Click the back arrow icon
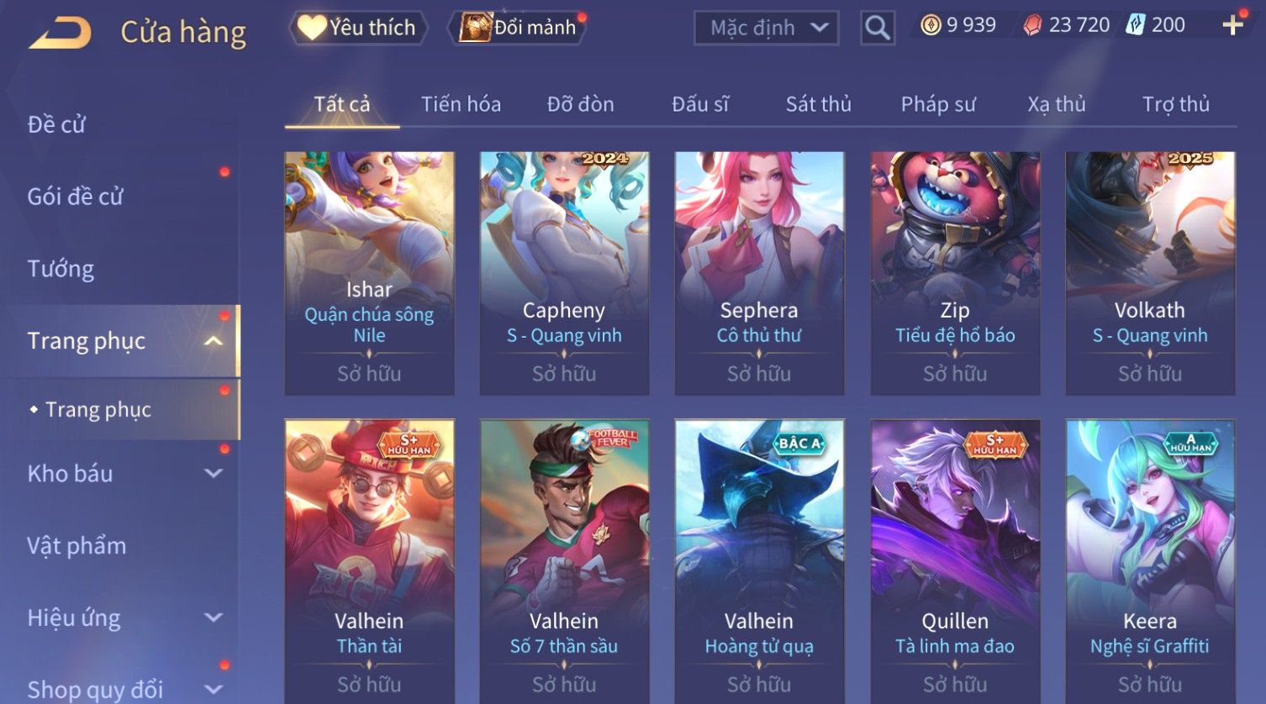This screenshot has width=1266, height=704. click(x=61, y=34)
